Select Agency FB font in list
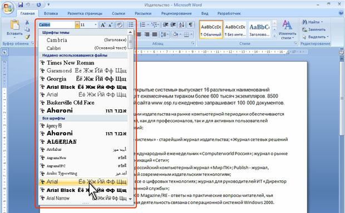Image resolution: width=345 pixels, height=213 pixels. tap(83, 126)
